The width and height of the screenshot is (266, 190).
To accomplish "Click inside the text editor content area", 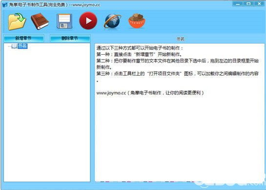I will [179, 112].
